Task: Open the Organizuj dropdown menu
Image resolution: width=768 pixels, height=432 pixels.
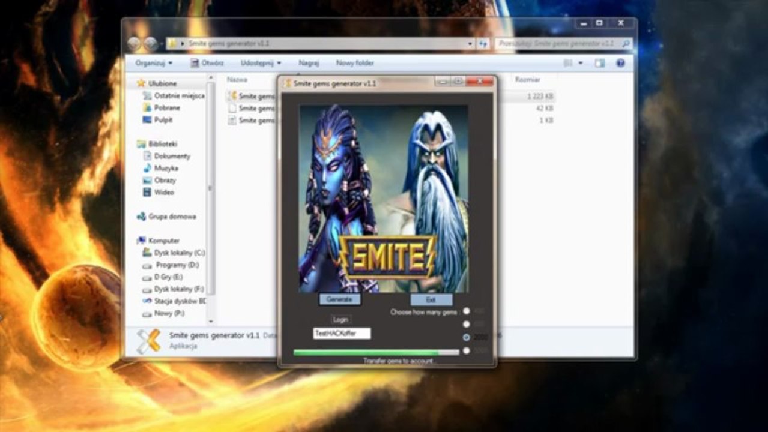Action: 154,63
